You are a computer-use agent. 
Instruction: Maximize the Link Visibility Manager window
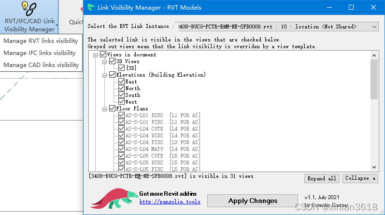[351, 7]
